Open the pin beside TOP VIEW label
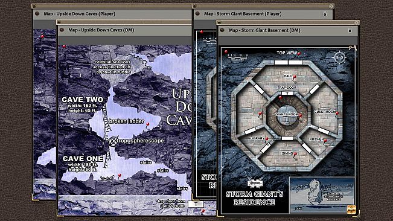 299,53
